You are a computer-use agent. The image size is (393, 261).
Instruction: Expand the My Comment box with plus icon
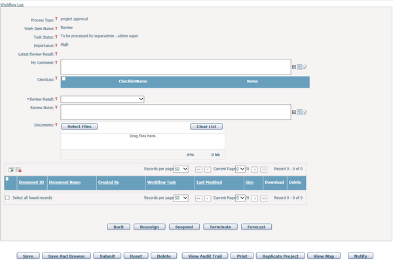pyautogui.click(x=294, y=67)
